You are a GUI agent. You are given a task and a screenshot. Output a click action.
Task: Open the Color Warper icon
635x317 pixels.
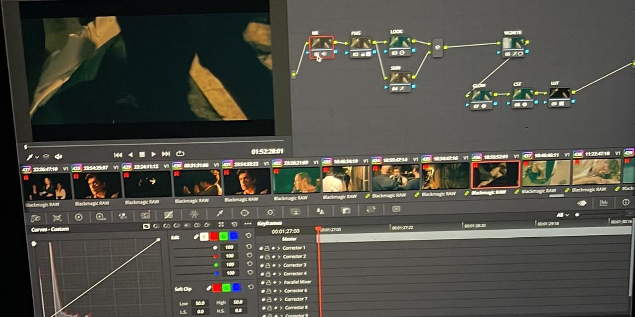click(x=194, y=214)
